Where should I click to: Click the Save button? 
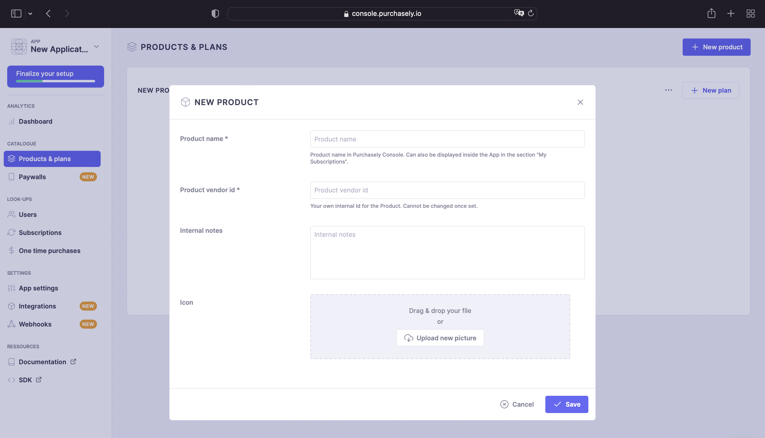(x=567, y=404)
